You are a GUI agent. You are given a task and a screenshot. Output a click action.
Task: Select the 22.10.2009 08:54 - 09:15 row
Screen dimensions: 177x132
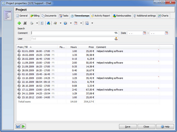click(x=95, y=82)
